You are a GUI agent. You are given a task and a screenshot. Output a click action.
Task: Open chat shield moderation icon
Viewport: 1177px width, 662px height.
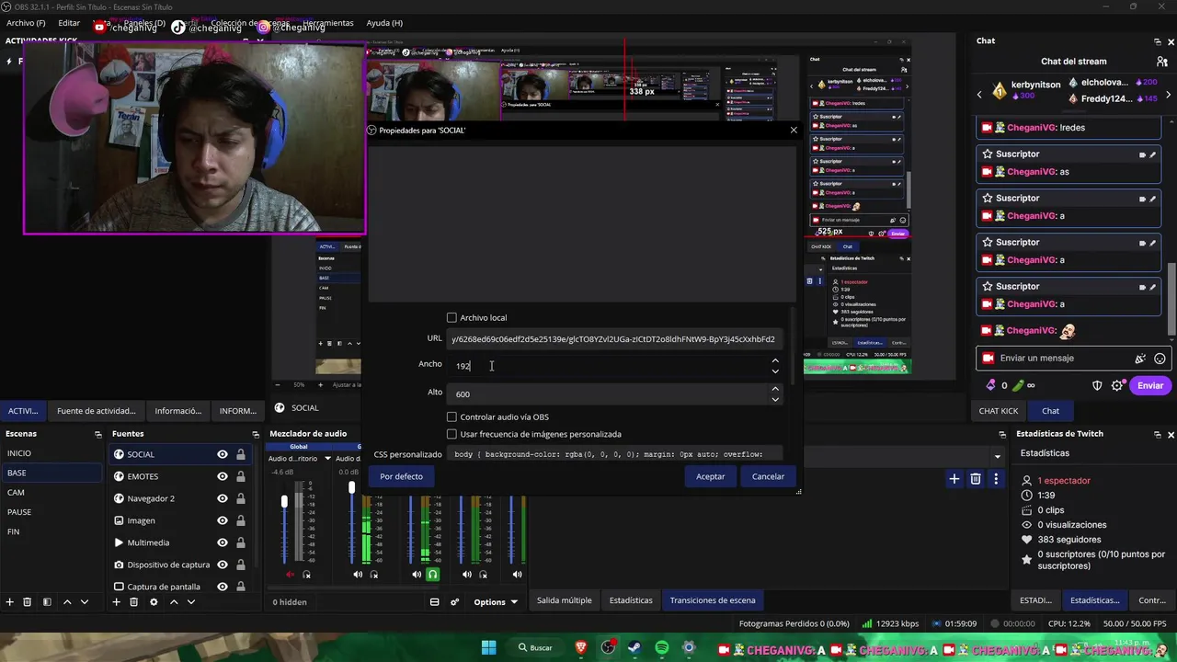(1097, 386)
